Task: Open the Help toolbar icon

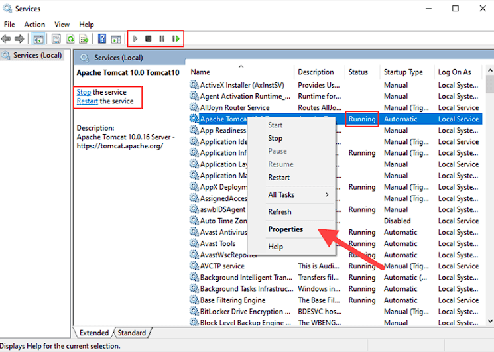Action: 102,39
